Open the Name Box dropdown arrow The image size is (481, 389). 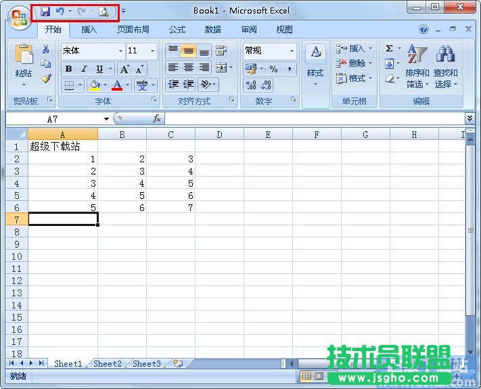tap(107, 119)
